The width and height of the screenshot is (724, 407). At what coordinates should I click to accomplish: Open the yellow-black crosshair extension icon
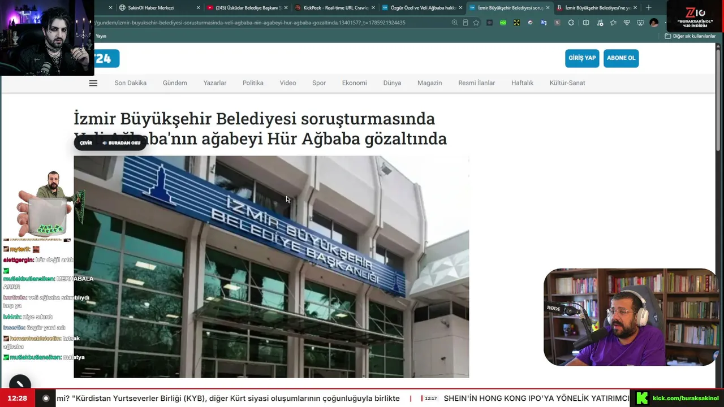click(516, 23)
